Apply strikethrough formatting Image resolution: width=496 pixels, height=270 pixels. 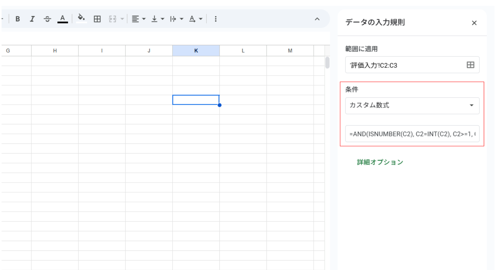tap(47, 19)
